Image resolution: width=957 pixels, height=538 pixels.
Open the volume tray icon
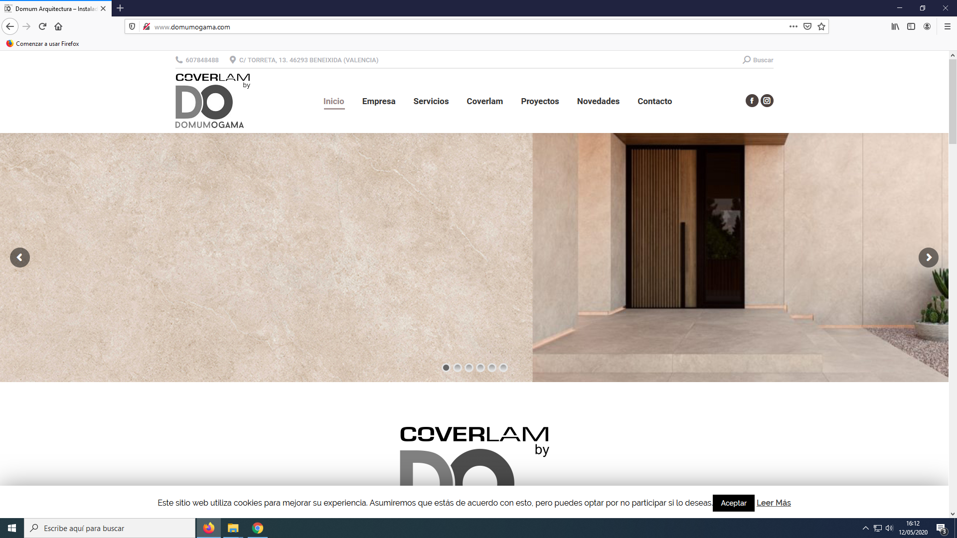point(889,528)
